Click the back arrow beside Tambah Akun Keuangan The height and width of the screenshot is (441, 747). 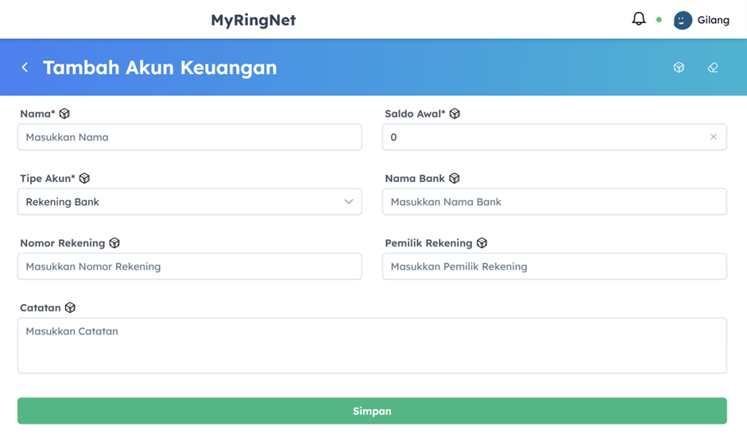[x=25, y=68]
